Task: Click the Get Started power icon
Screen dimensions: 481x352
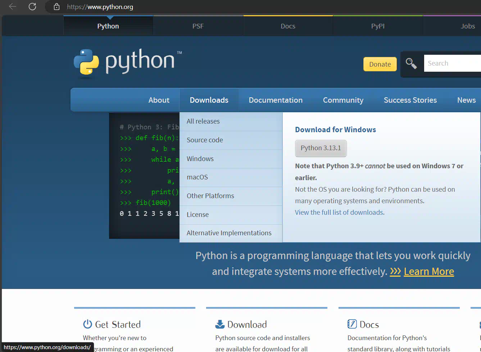Action: point(87,324)
